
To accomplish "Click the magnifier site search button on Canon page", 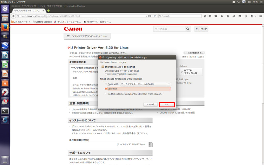I will point(188,29).
